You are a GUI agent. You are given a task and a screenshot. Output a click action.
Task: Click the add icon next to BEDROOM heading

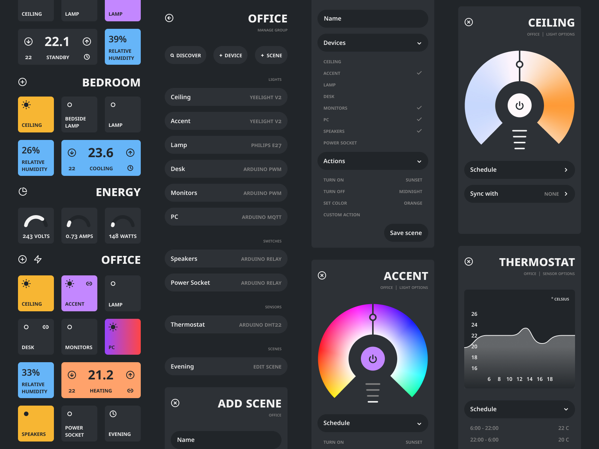tap(22, 82)
